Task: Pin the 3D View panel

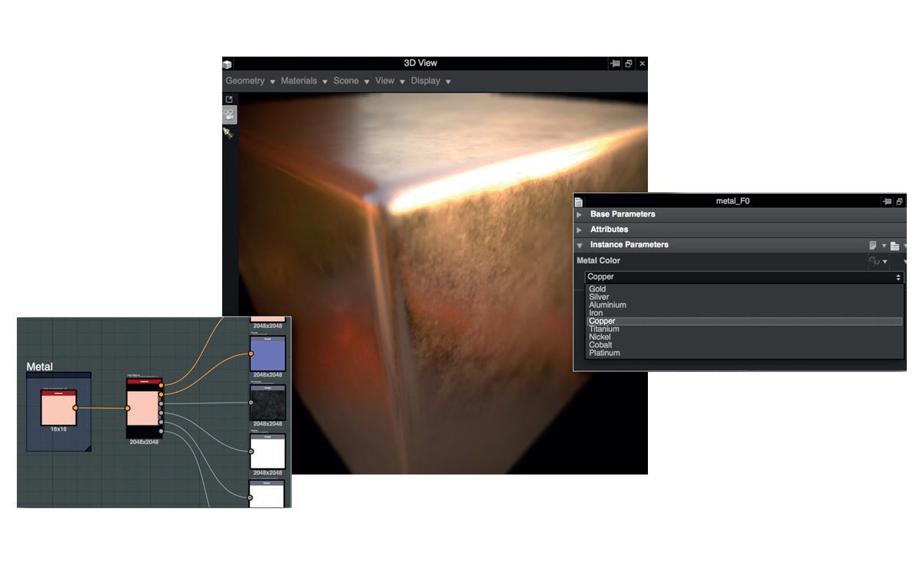Action: pos(614,64)
